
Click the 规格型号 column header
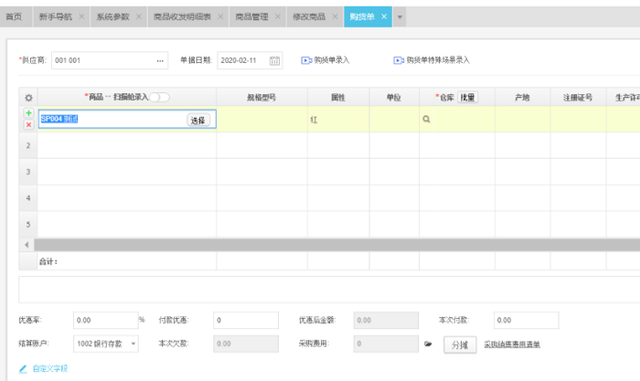pyautogui.click(x=261, y=98)
